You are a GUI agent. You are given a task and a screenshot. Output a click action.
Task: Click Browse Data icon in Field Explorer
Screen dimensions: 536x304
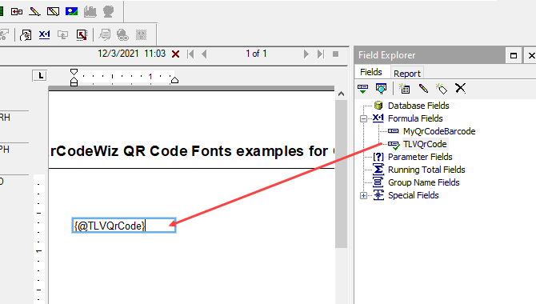point(381,89)
